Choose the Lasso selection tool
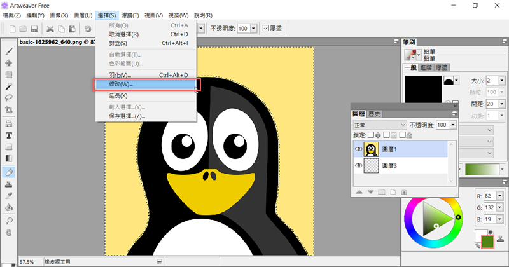Screen dimensions: 509x267 pos(9,98)
